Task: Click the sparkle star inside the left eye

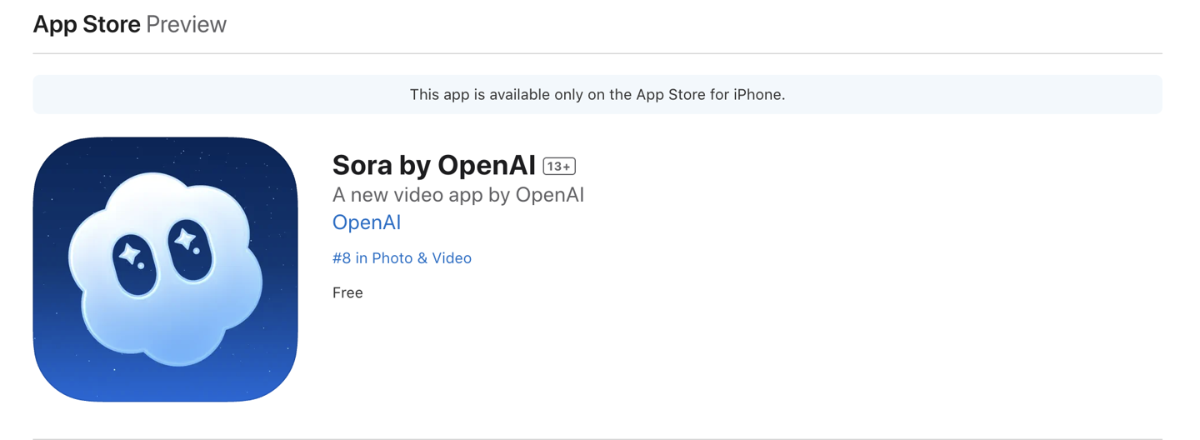Action: (x=129, y=253)
